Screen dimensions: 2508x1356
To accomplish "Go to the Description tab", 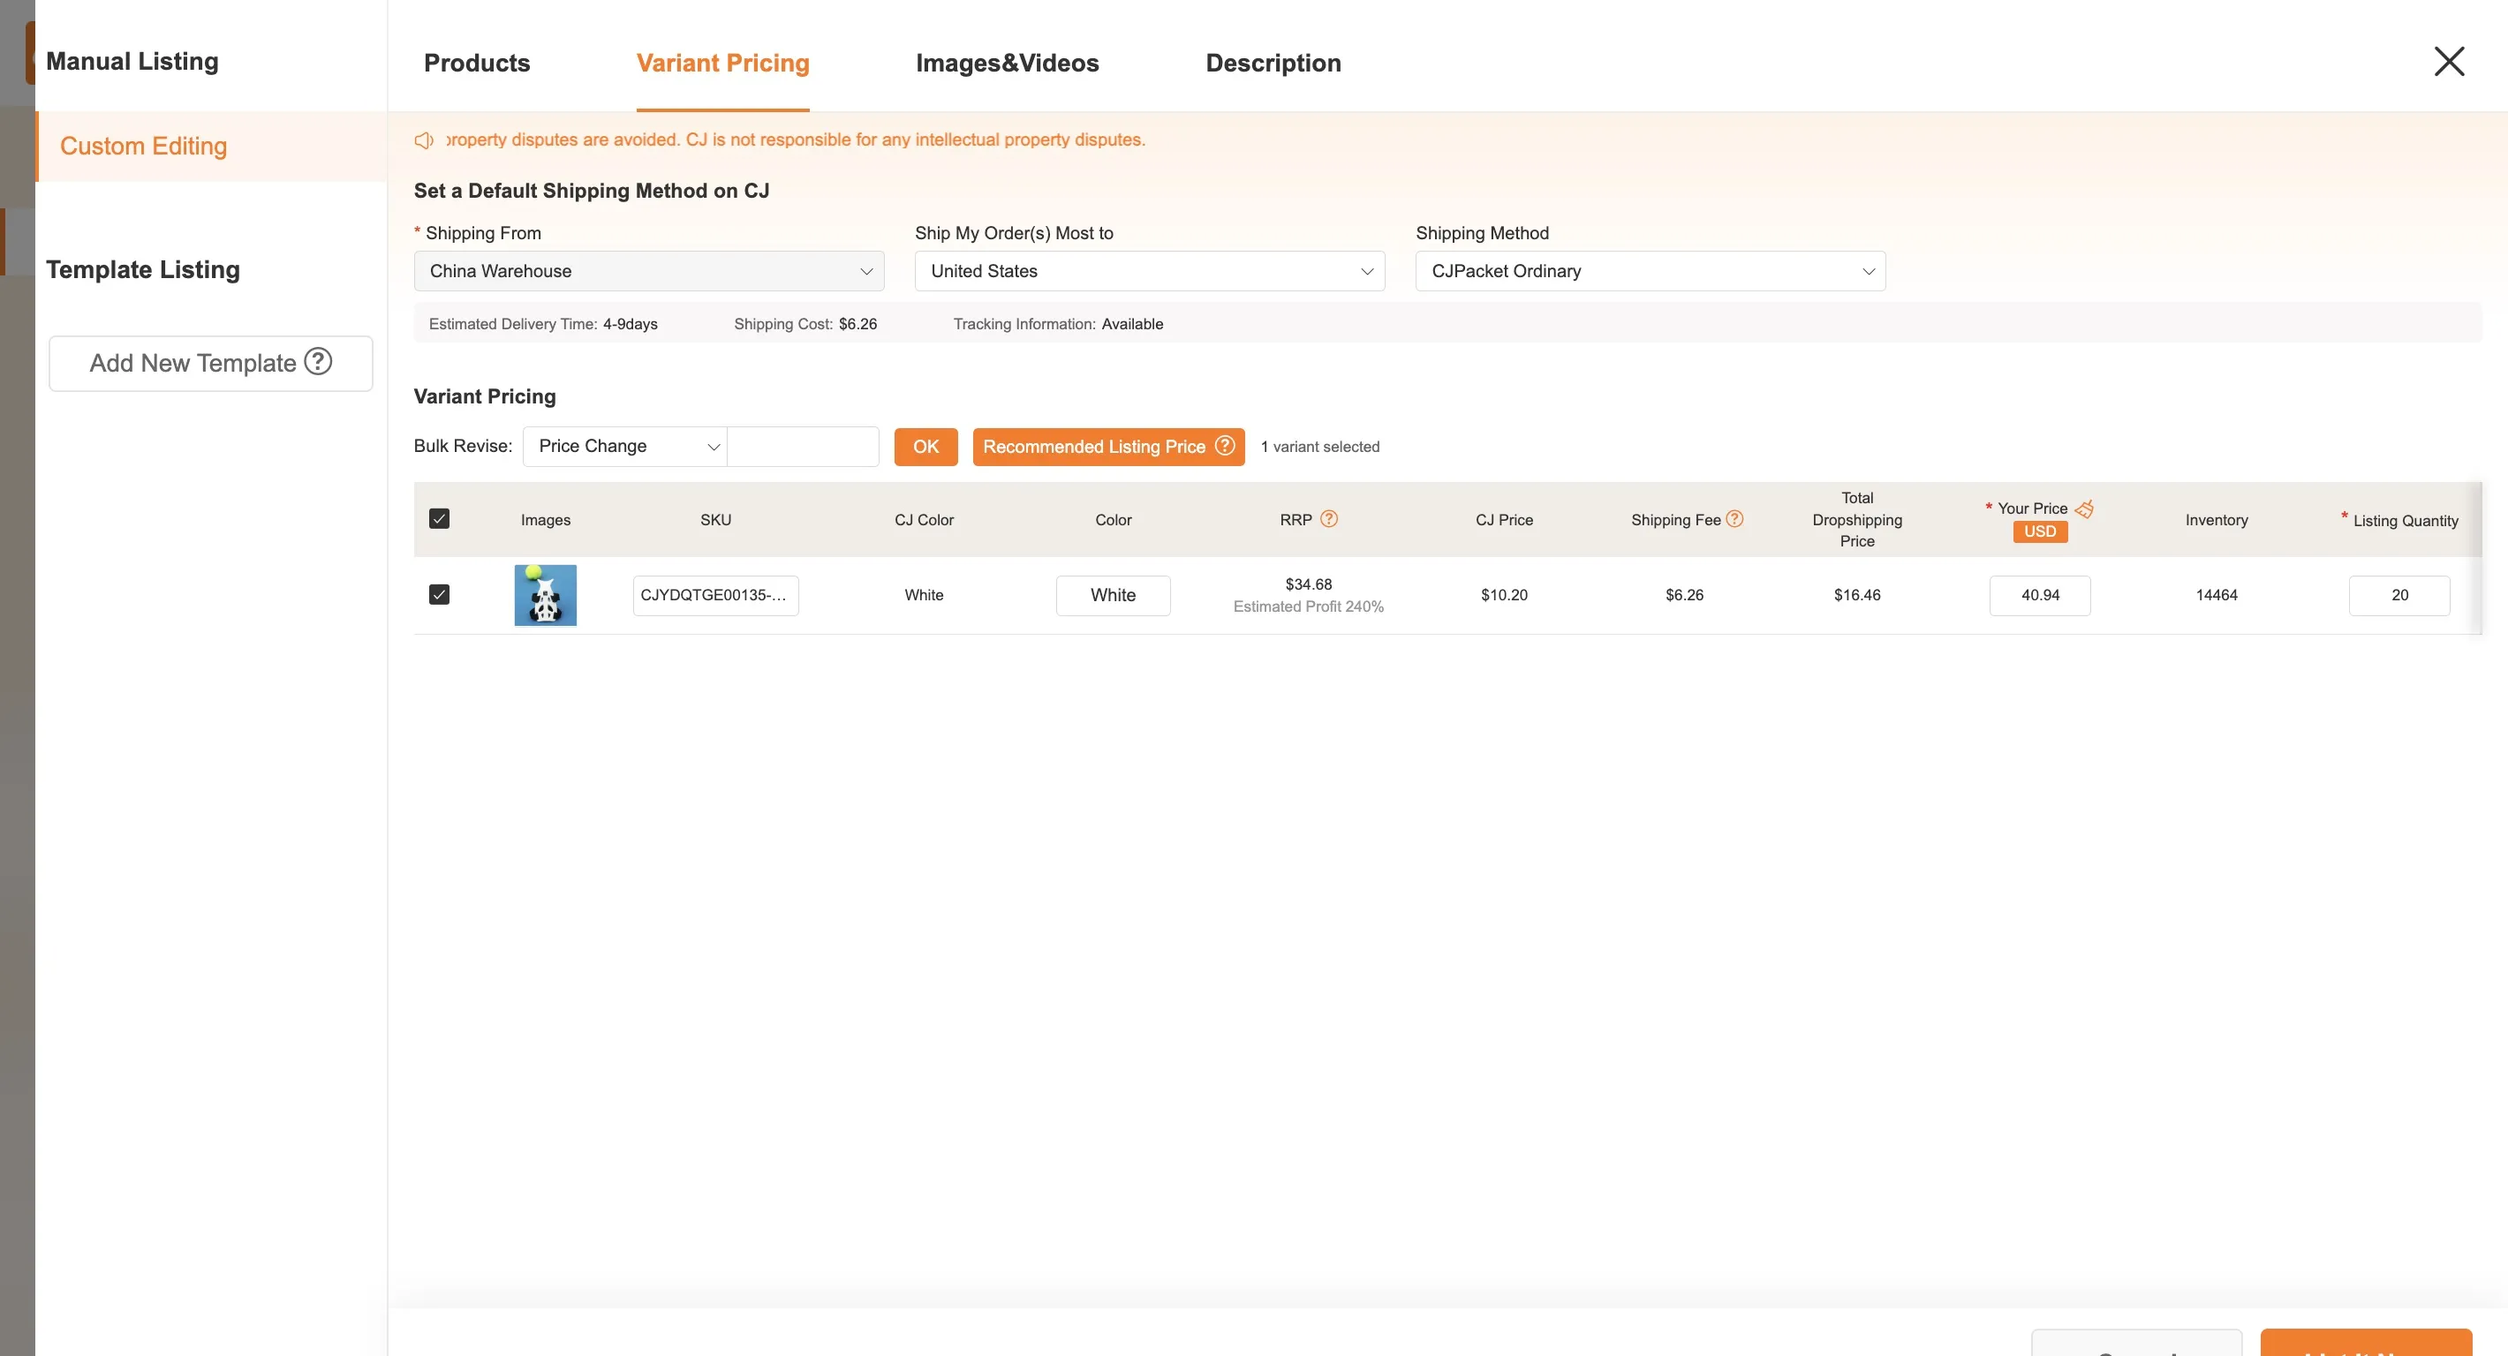I will (1273, 64).
